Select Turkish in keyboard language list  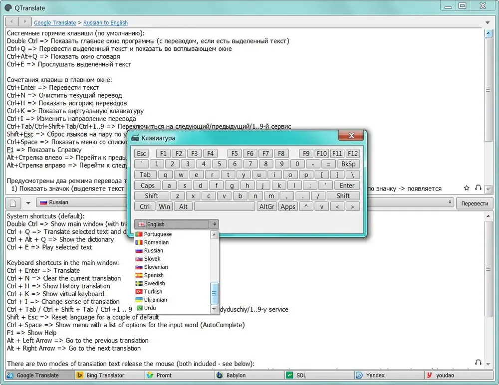click(x=172, y=291)
